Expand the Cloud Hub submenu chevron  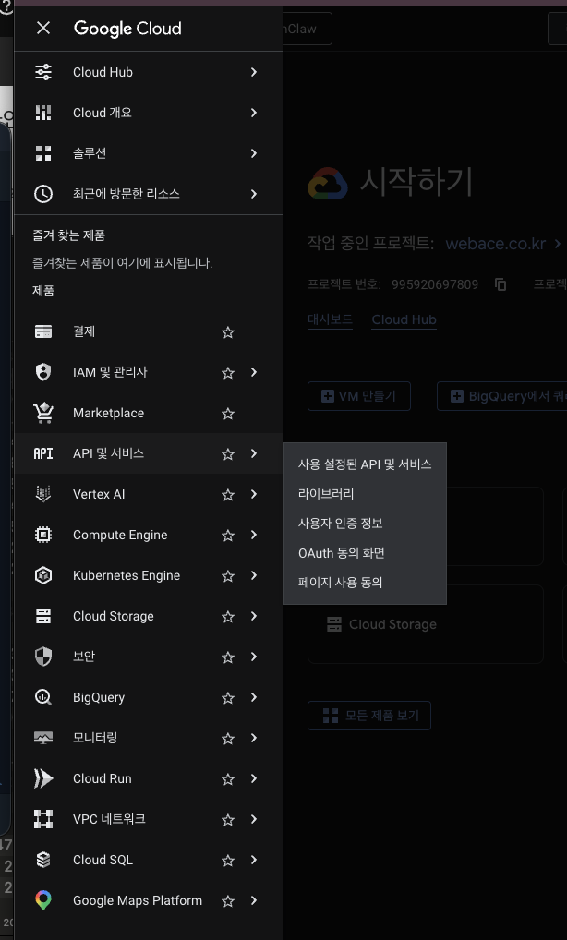pyautogui.click(x=254, y=72)
